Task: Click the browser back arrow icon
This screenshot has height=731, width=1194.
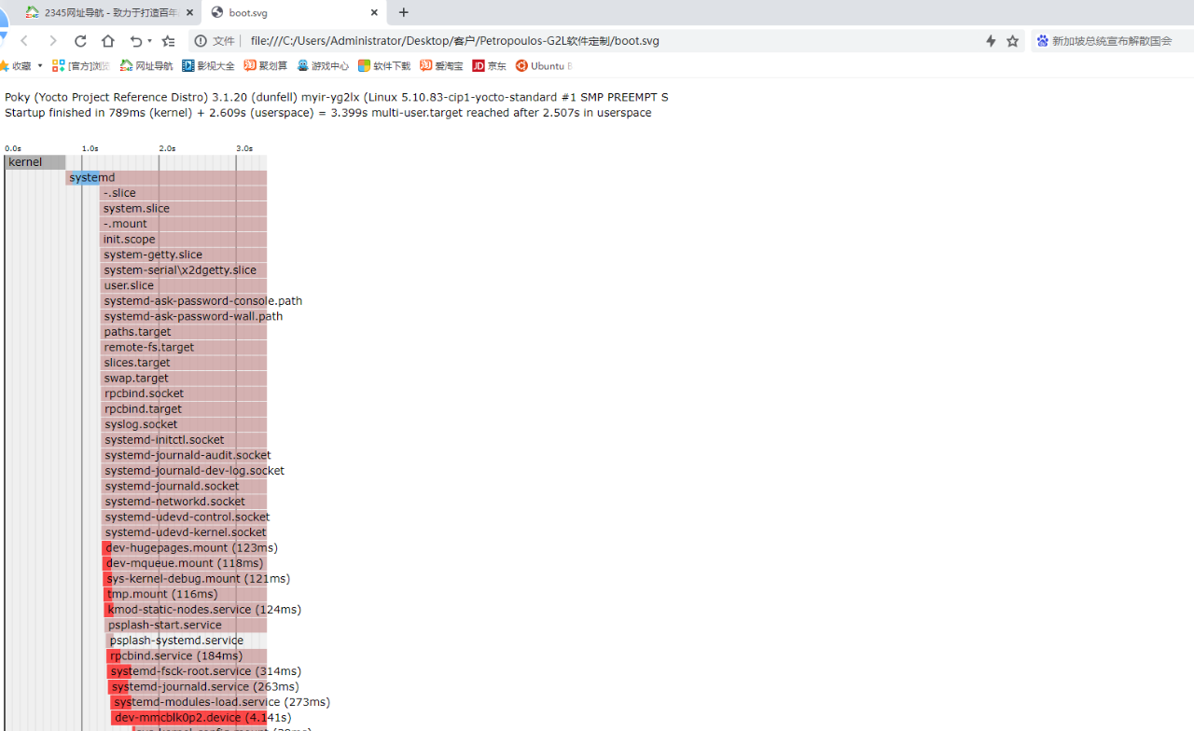Action: [x=25, y=41]
